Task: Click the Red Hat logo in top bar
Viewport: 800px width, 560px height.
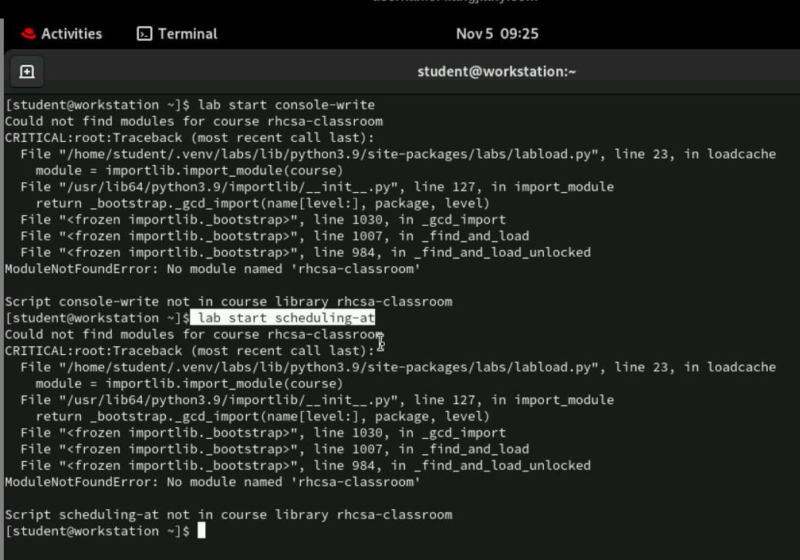Action: pyautogui.click(x=29, y=34)
